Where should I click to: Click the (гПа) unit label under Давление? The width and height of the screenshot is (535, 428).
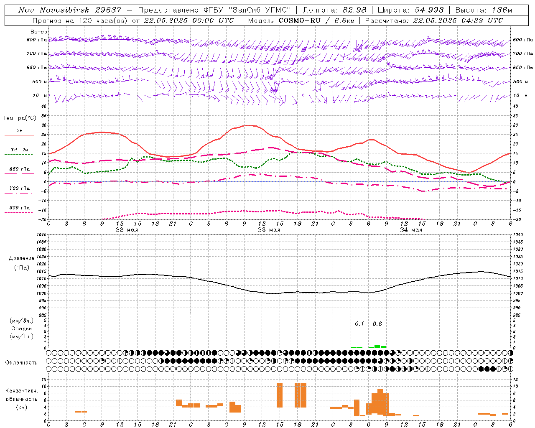[22, 268]
